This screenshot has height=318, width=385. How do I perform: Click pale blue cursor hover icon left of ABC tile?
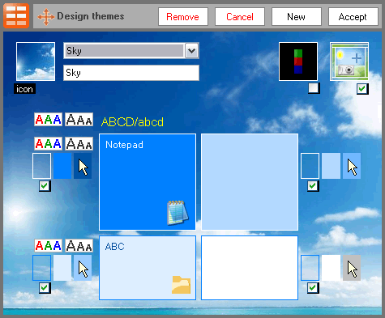(x=83, y=268)
